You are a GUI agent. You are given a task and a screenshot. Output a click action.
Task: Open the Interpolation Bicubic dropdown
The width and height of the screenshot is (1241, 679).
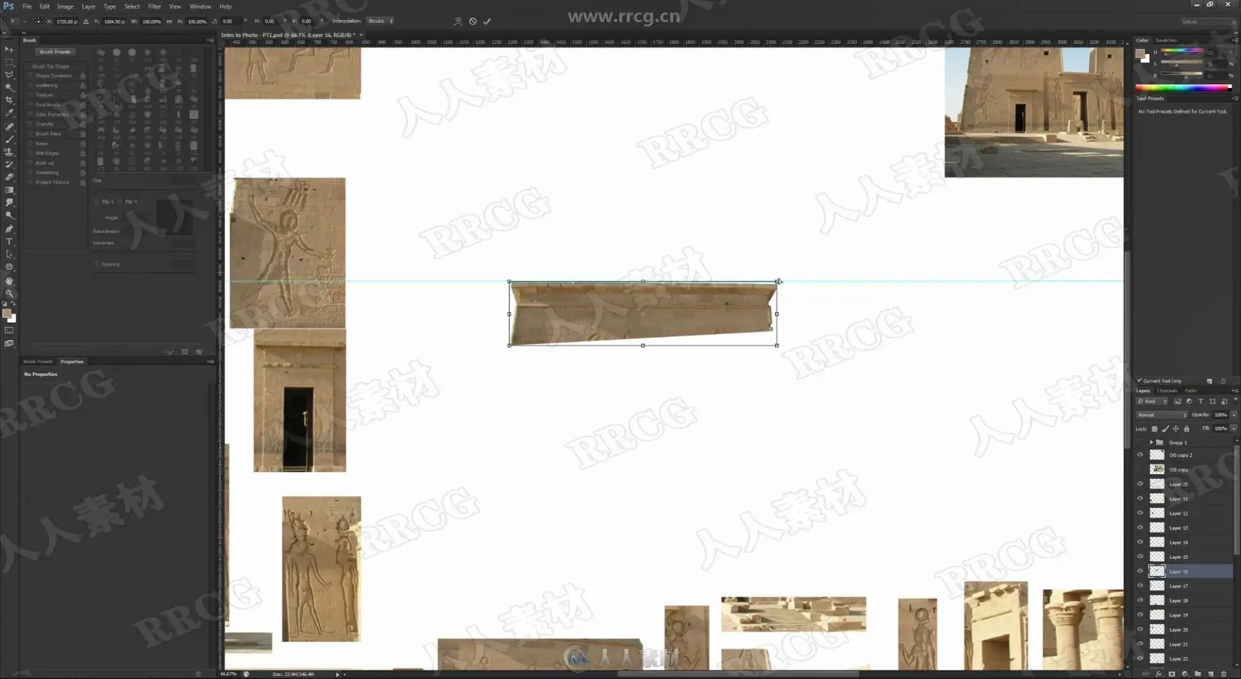380,21
